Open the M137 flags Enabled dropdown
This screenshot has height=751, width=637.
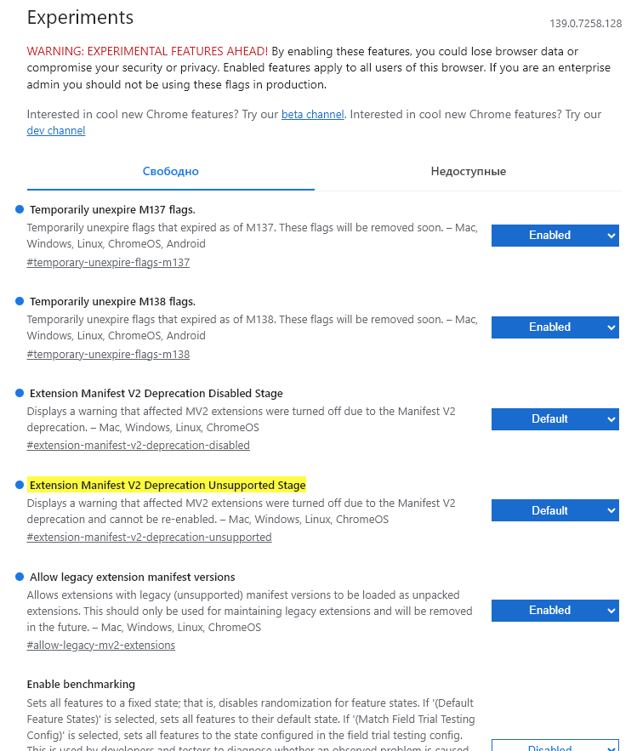(555, 236)
